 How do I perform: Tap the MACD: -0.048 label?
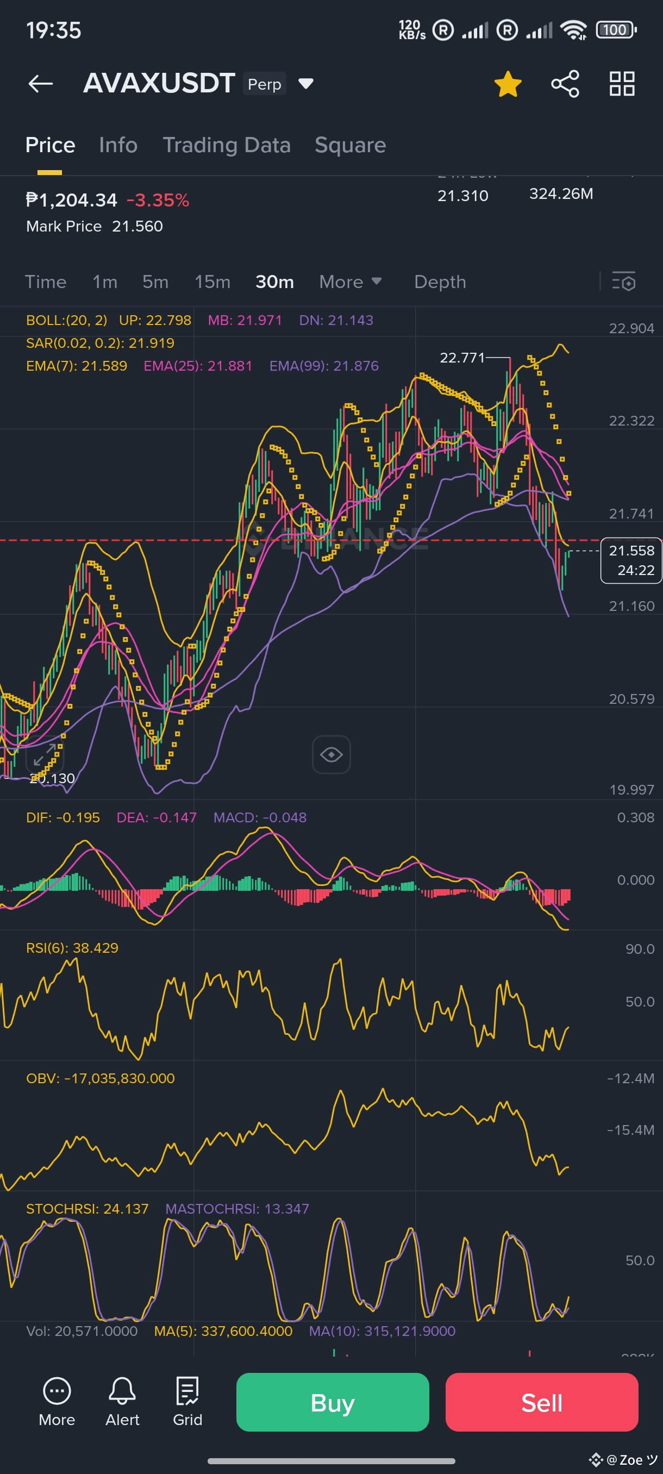click(260, 817)
